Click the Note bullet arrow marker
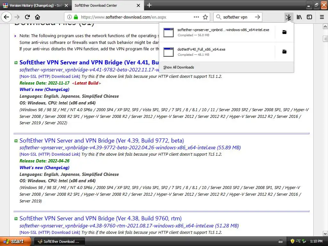Screen dimensions: 328x246 [x=15, y=36]
